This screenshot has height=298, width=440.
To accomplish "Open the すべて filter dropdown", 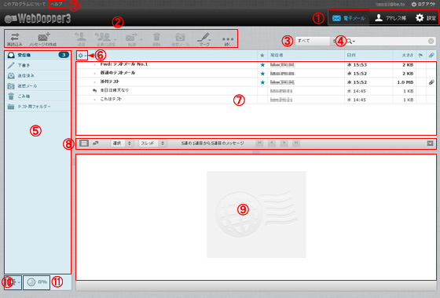I will [316, 41].
